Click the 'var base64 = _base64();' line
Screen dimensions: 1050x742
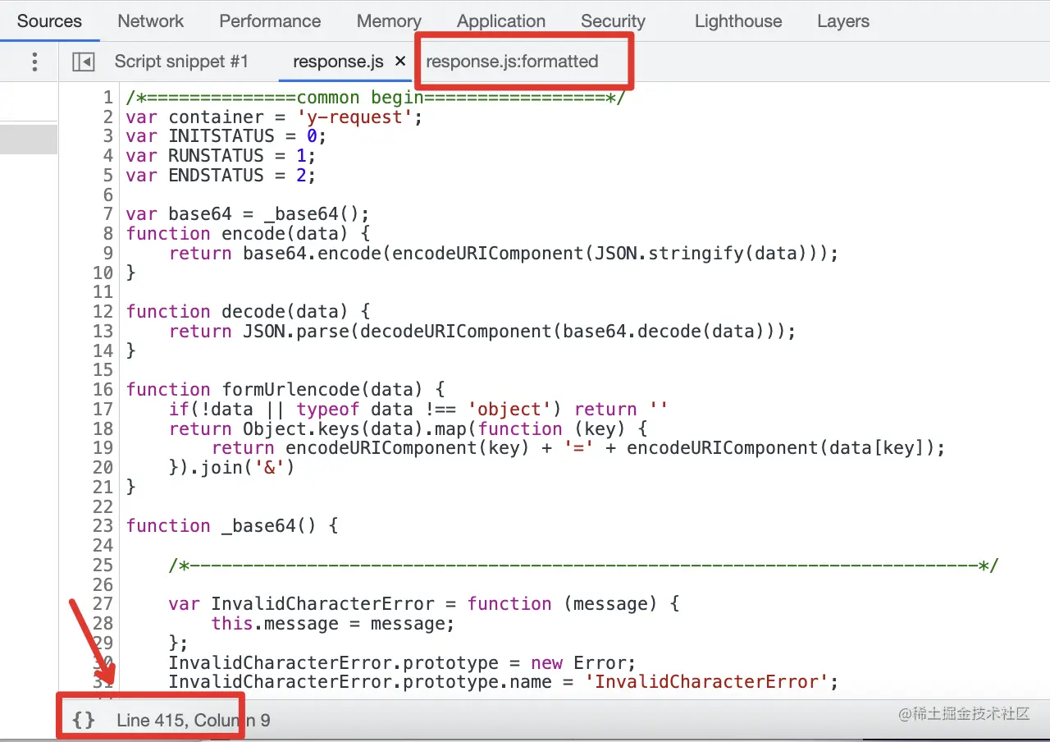[x=248, y=214]
